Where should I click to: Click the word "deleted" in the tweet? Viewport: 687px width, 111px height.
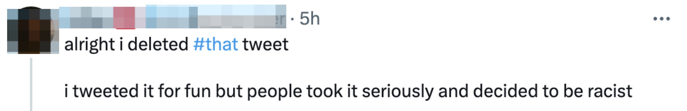click(x=158, y=44)
